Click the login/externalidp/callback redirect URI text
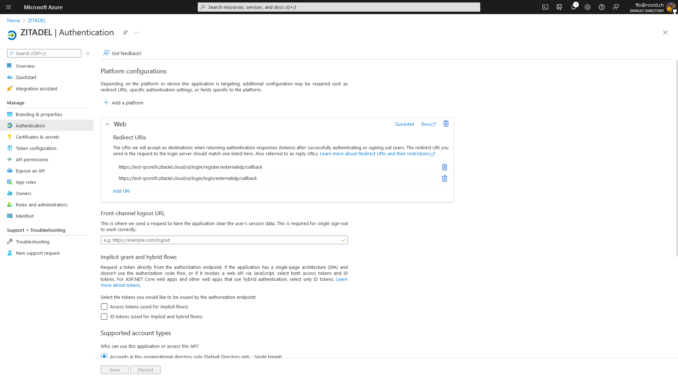678x381 pixels. point(188,179)
